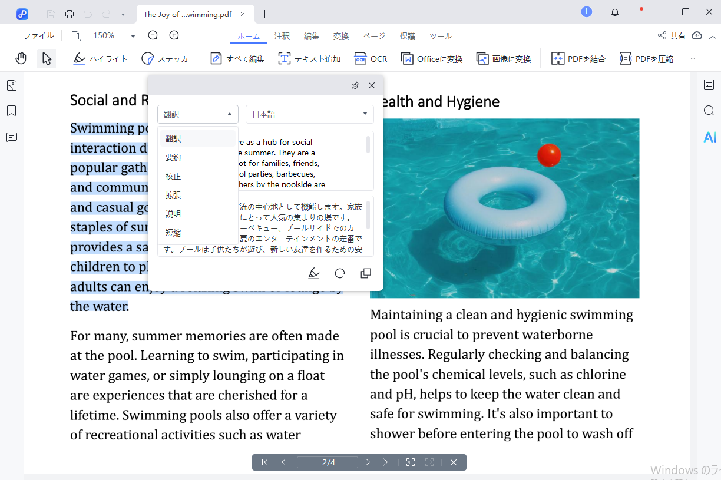This screenshot has width=721, height=480.
Task: Select 短縮 from the dropdown list
Action: (x=198, y=233)
